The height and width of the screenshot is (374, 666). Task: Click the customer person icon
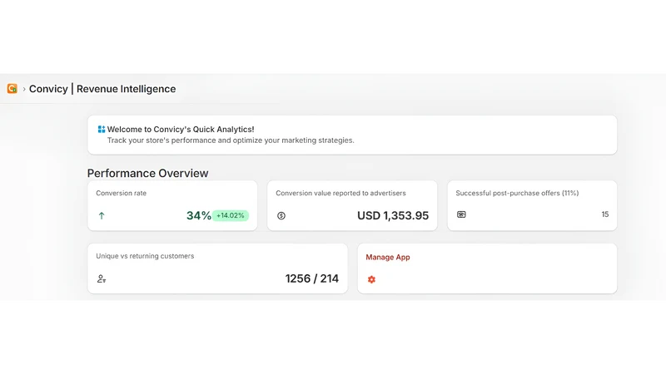pyautogui.click(x=102, y=278)
